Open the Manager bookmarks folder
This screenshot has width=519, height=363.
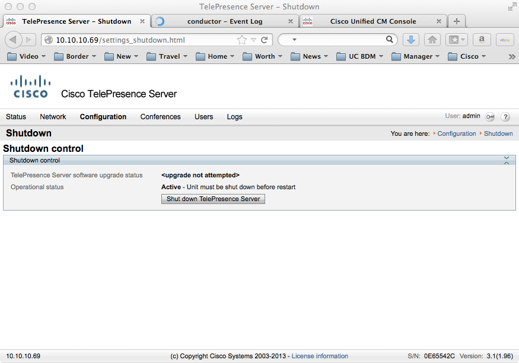pos(415,56)
